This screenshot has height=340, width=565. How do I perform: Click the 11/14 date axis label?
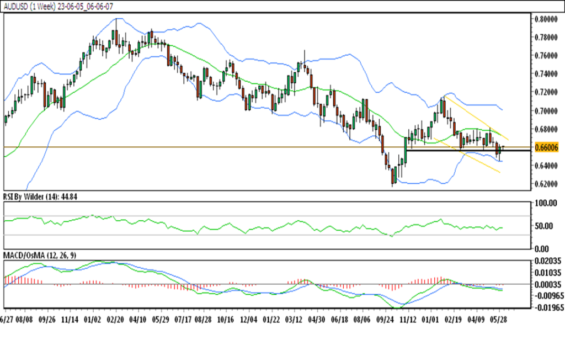(x=70, y=320)
